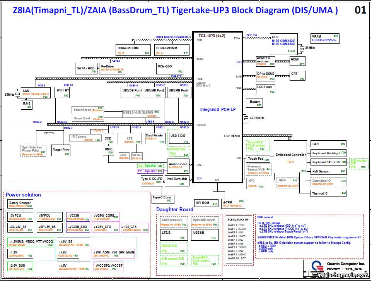372x281 pixels.
Task: Click the SATA - HDD block
Action: (x=86, y=69)
